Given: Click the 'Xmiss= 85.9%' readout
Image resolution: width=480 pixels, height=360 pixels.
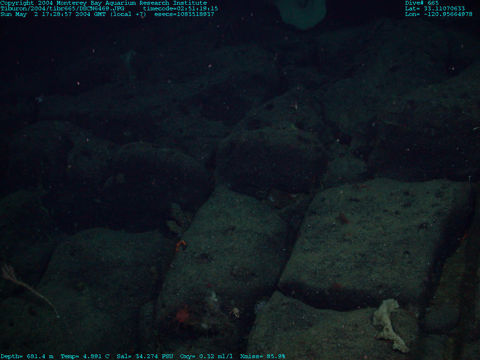Looking at the screenshot, I should [262, 356].
